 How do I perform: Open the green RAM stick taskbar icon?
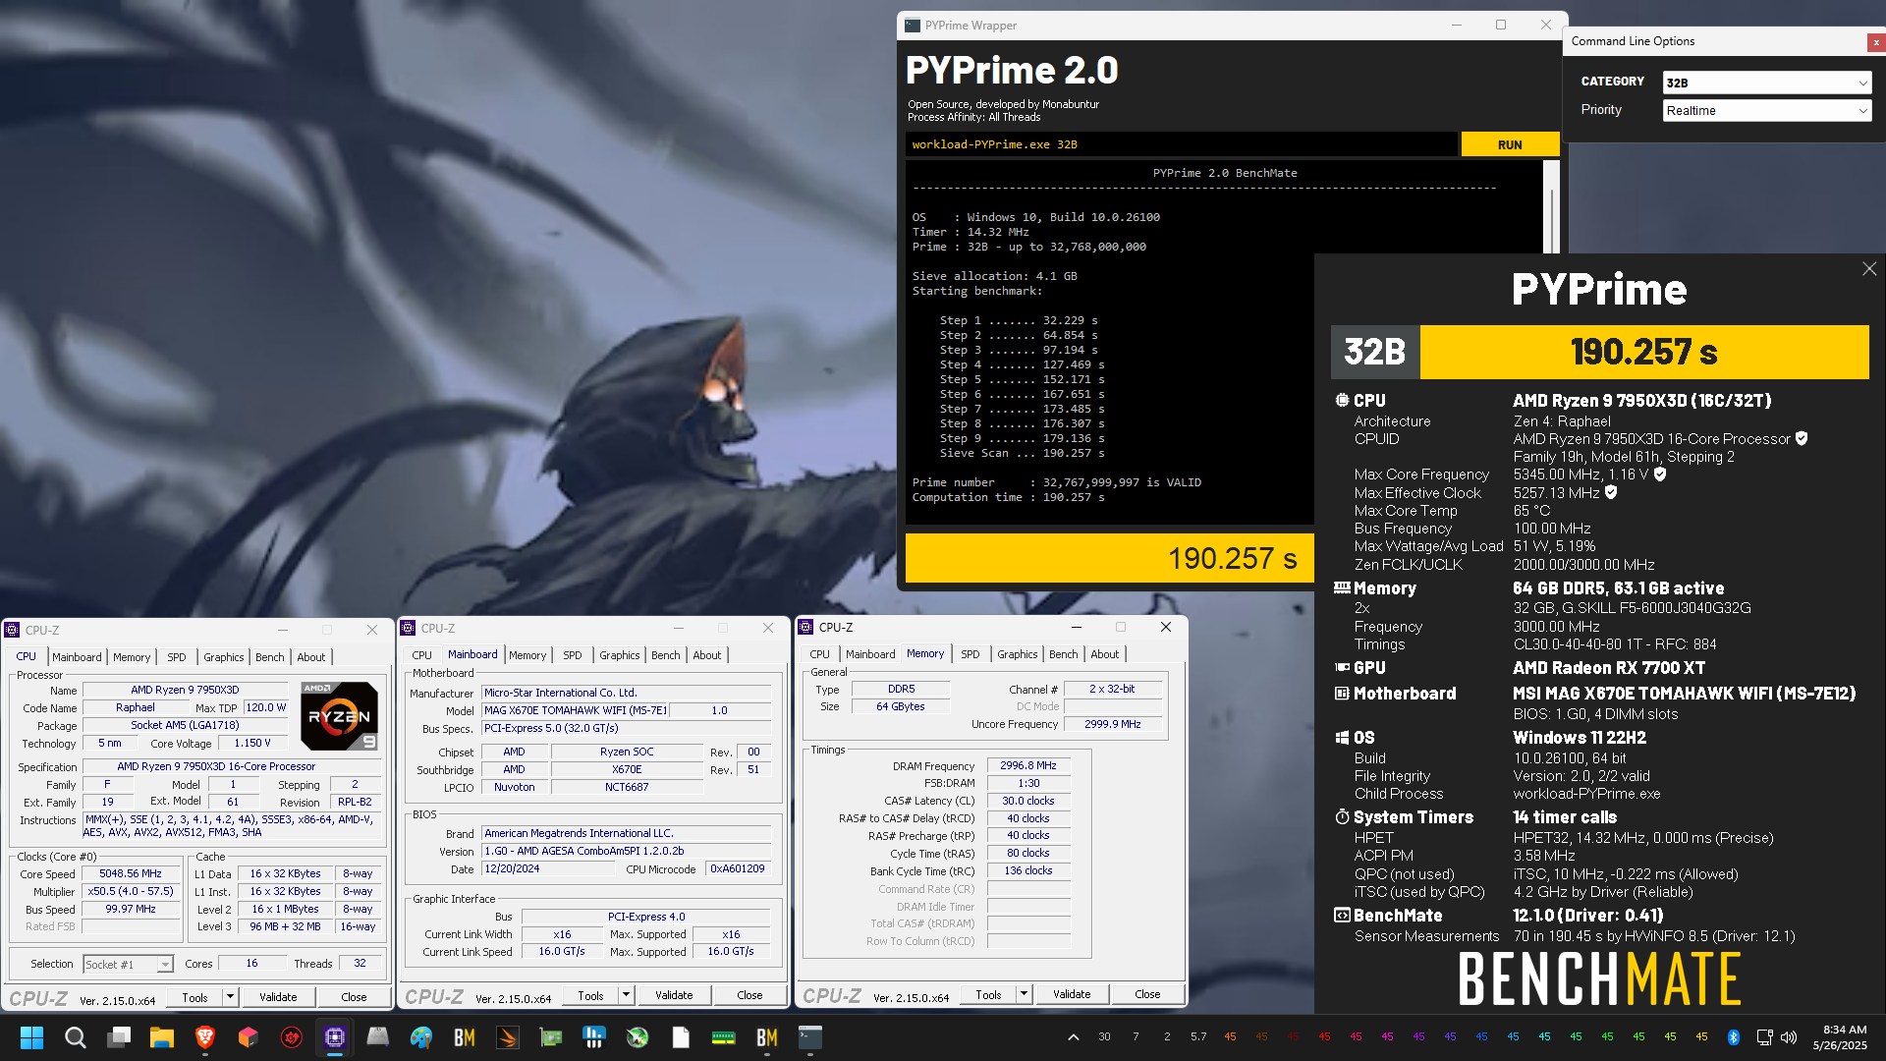[x=724, y=1037]
